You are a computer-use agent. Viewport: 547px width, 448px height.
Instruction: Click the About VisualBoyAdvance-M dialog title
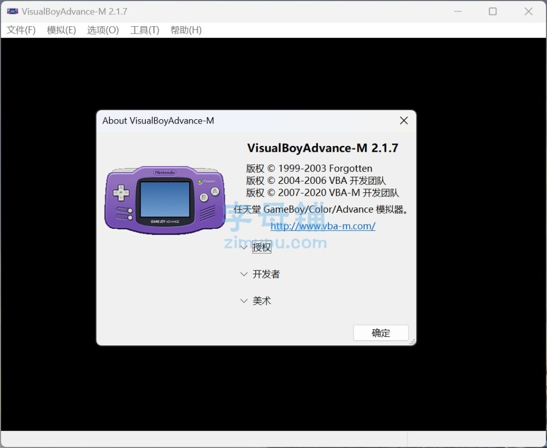point(158,120)
